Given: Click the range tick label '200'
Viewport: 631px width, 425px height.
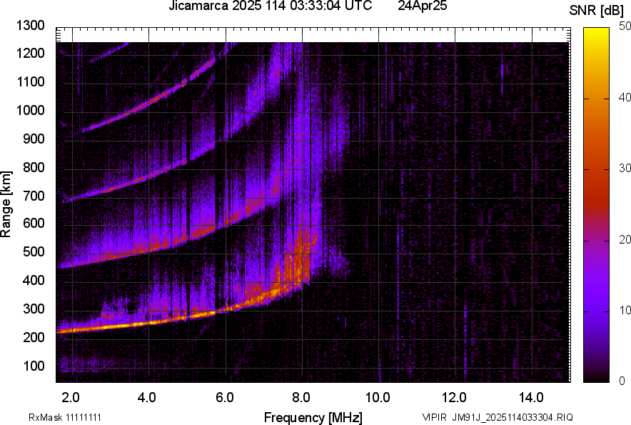Looking at the screenshot, I should [x=34, y=337].
